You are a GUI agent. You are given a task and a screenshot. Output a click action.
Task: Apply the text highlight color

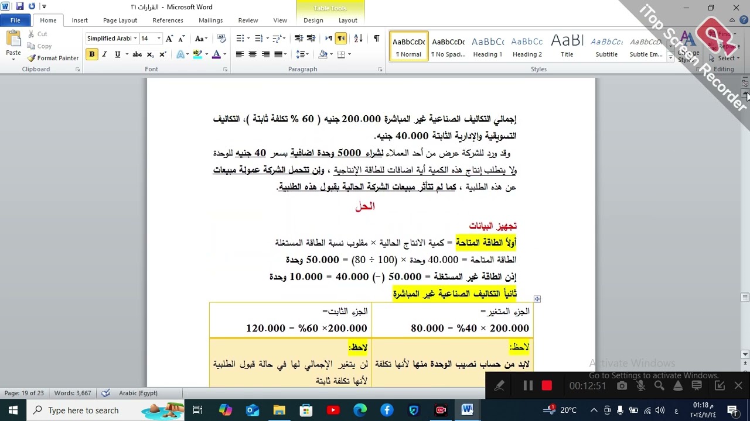(197, 54)
